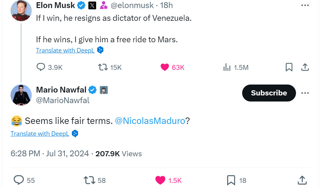The height and width of the screenshot is (187, 320).
Task: Open more options on Elon Musk's tweet
Action: 305,5
